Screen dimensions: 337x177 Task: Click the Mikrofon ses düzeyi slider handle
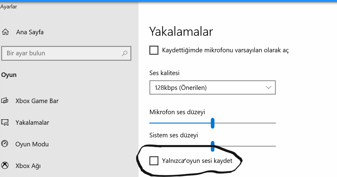[x=213, y=123]
